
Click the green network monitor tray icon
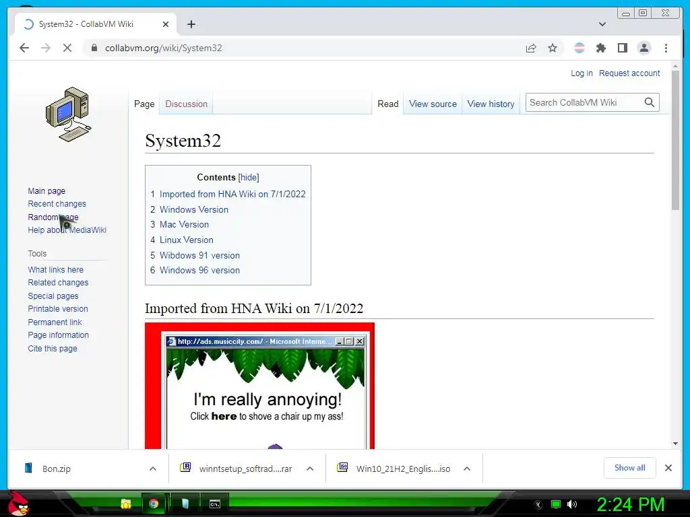pos(556,504)
